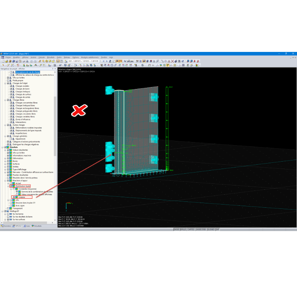This screenshot has height=283, width=297.
Task: Toggle the Distribution lissée checkbox
Action: (11, 186)
